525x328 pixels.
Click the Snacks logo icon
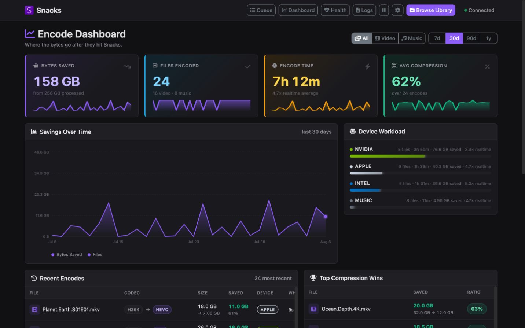point(29,10)
